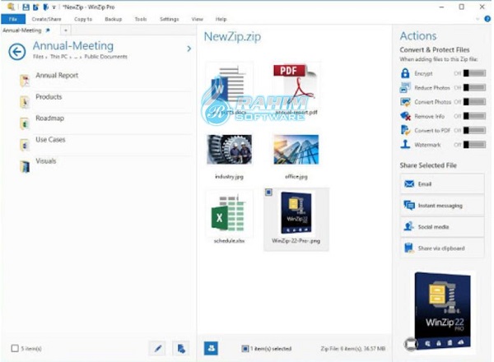Click the Use Cases folder icon
Screen dimensions: 494x362
(25, 145)
